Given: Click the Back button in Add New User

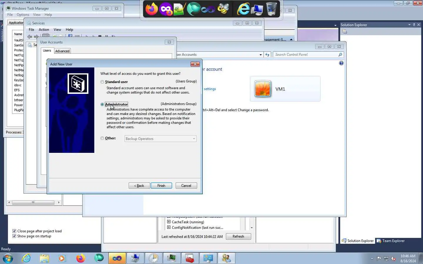Looking at the screenshot, I should 139,186.
